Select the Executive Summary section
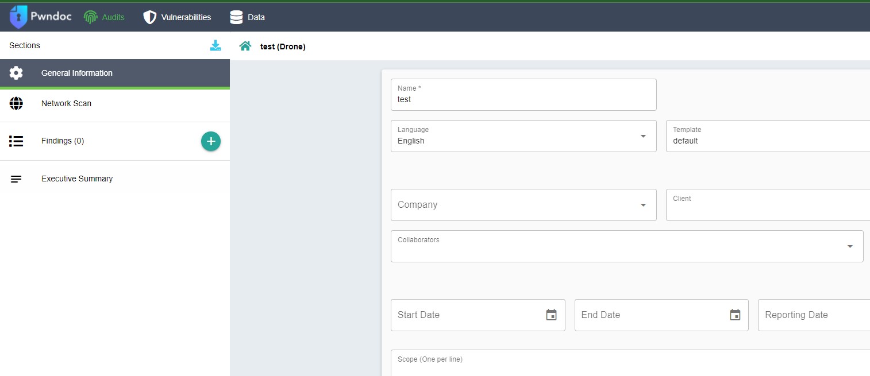 pyautogui.click(x=115, y=179)
